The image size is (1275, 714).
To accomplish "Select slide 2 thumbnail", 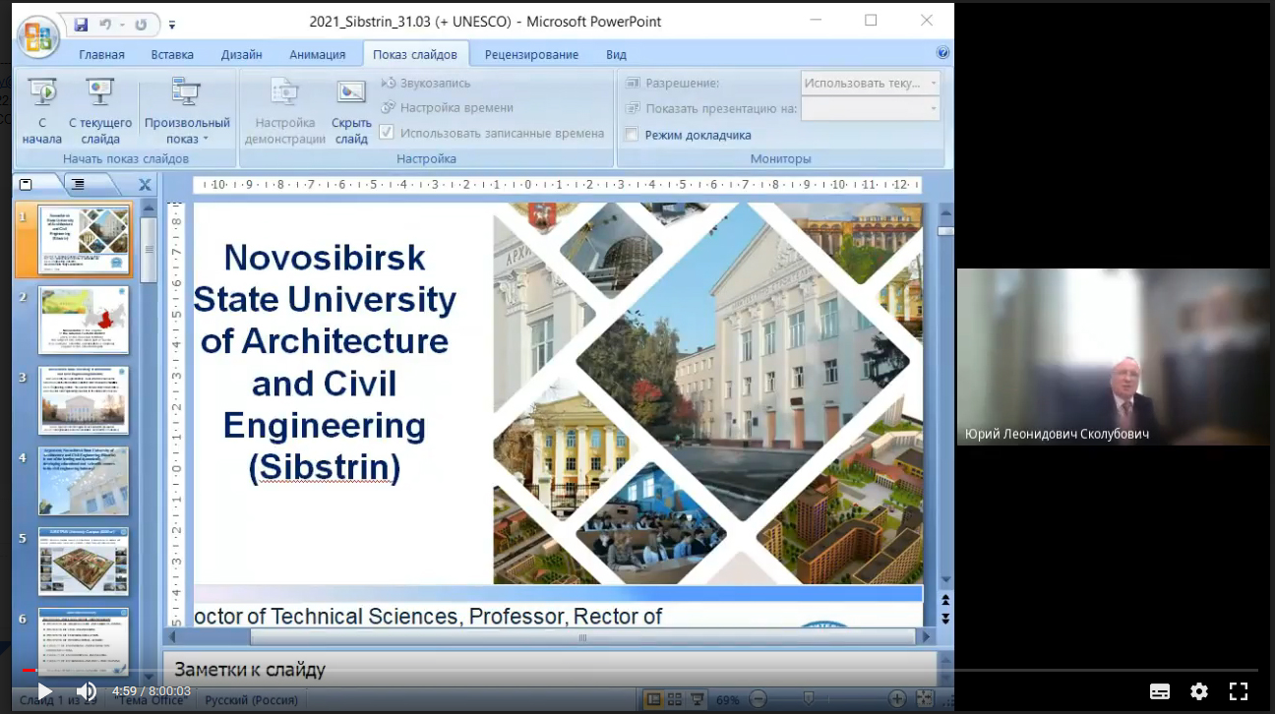I will pos(84,320).
